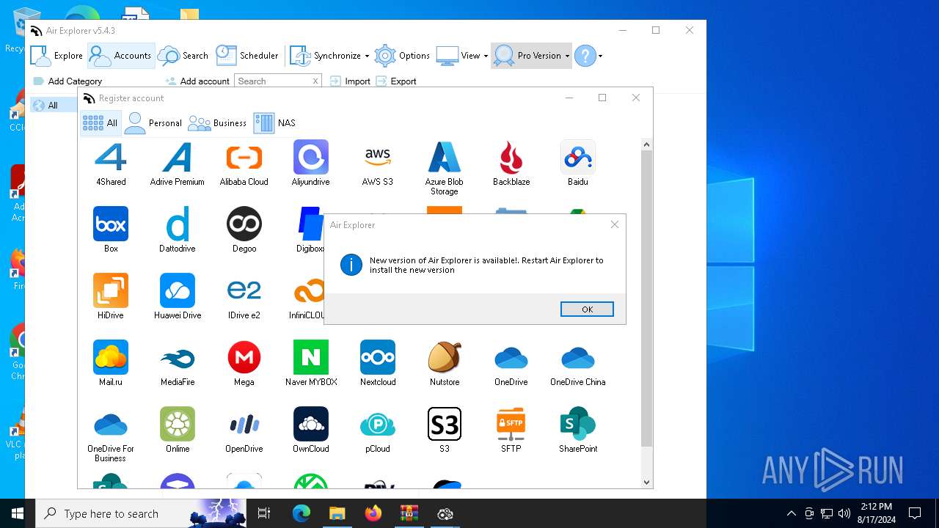Switch to the NAS filter tab
This screenshot has width=939, height=528.
click(274, 123)
